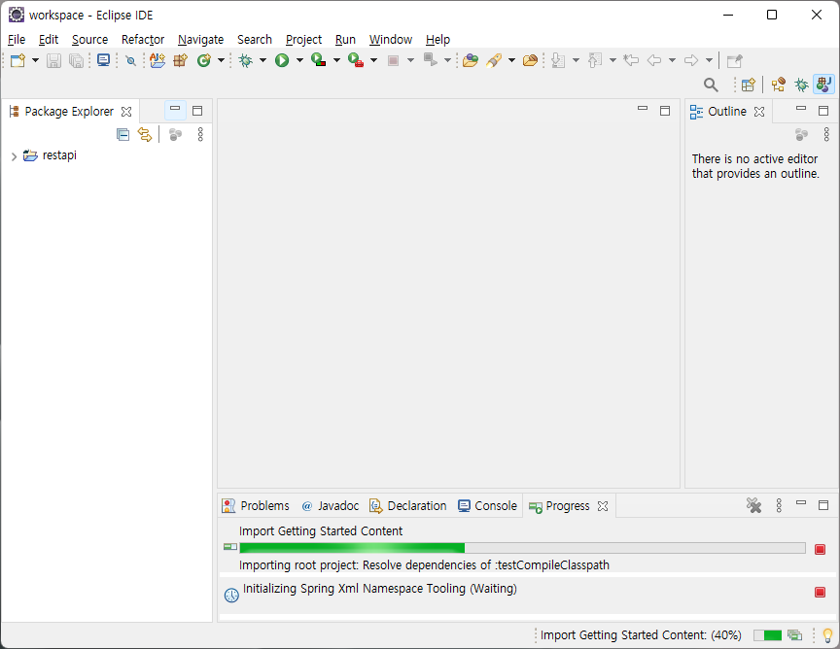Open the Debug configurations dropdown arrow
840x649 pixels.
pos(262,60)
